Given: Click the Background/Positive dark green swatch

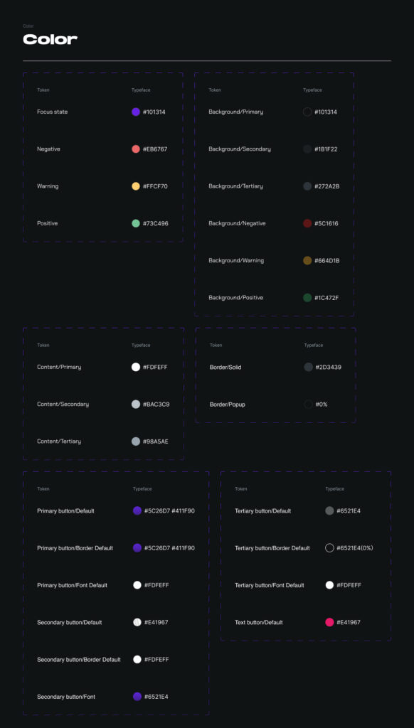Looking at the screenshot, I should pyautogui.click(x=307, y=298).
